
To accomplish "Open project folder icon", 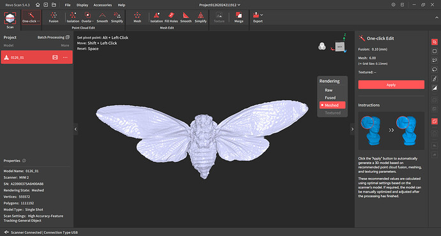I will (x=54, y=4).
